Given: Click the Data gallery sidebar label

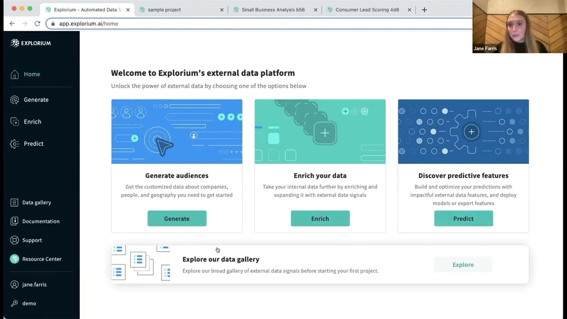Looking at the screenshot, I should pyautogui.click(x=37, y=202).
